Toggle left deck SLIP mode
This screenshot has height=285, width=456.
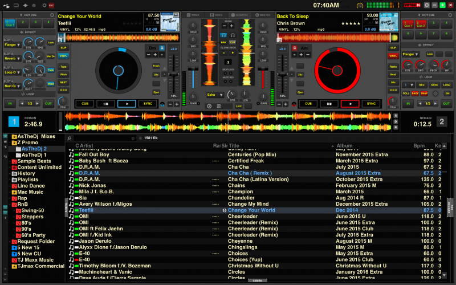(x=63, y=48)
